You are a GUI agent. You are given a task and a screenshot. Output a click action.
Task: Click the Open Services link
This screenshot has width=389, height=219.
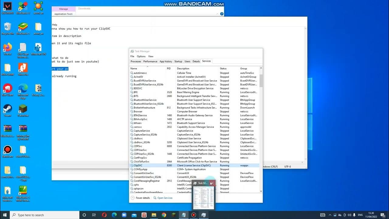[x=163, y=198]
